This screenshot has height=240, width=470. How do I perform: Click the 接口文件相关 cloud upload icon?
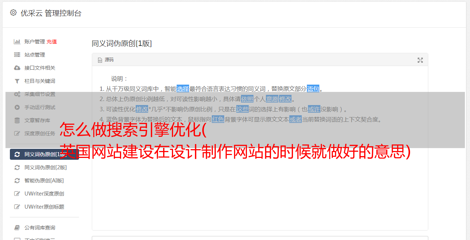(17, 68)
